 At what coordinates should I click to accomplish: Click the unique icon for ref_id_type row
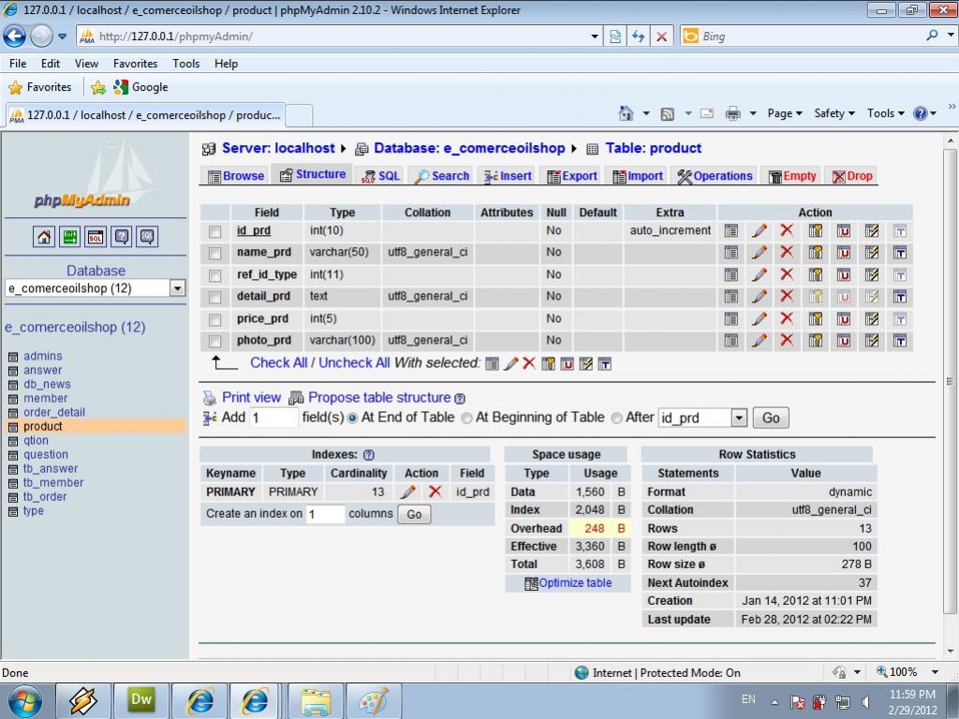tap(844, 274)
